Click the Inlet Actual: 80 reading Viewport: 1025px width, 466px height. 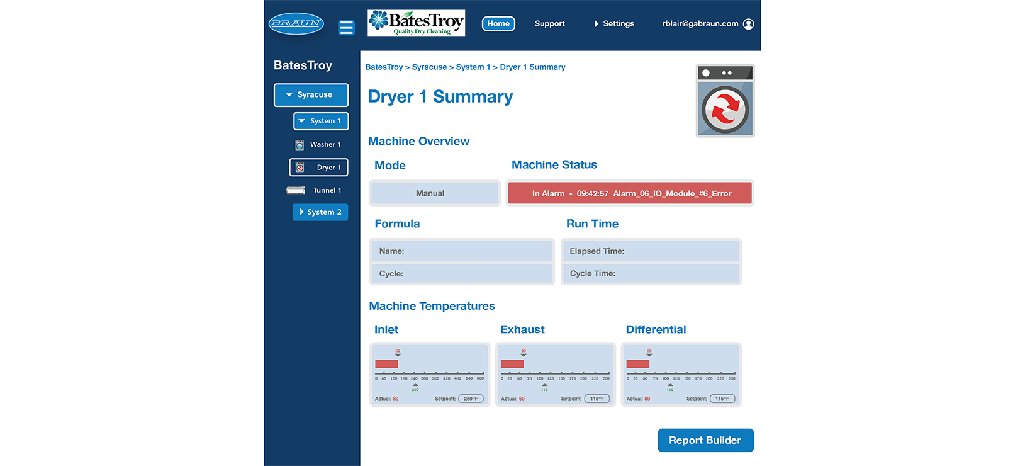(387, 399)
